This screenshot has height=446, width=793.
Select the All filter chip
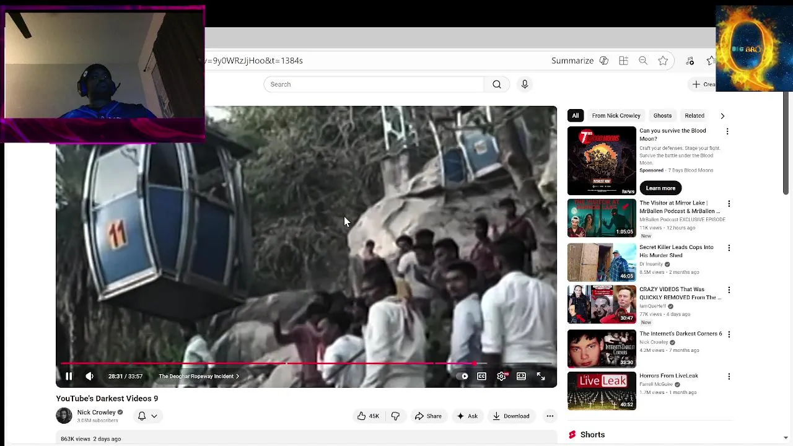pos(576,116)
